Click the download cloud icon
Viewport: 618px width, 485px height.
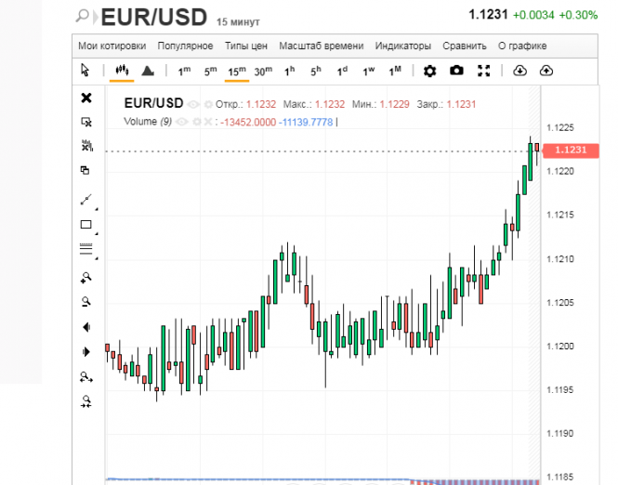pyautogui.click(x=519, y=71)
